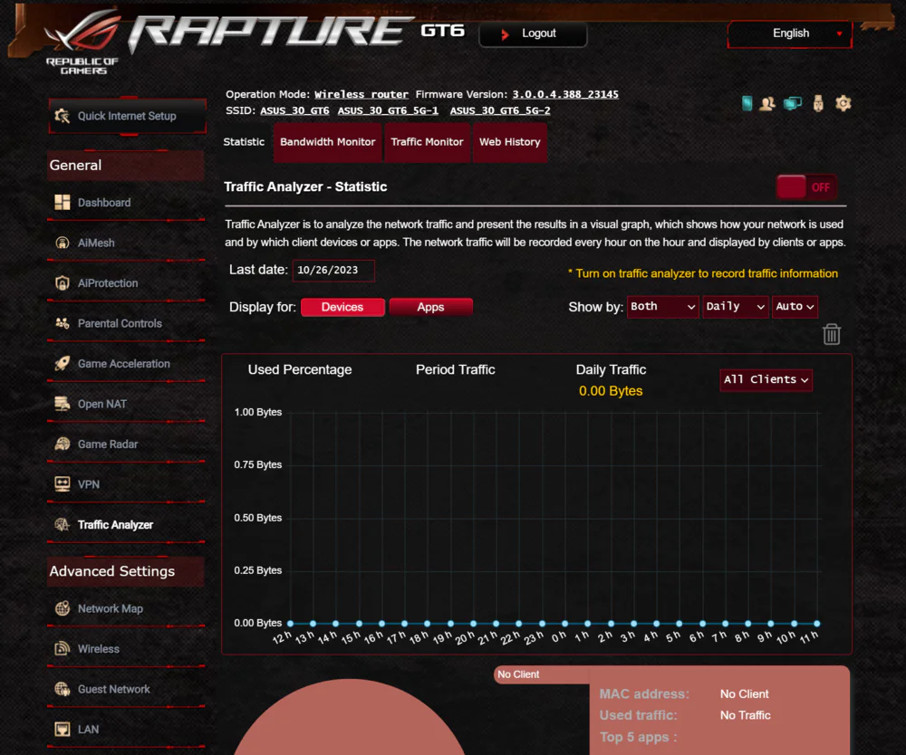Click the network clients monitor status icon
The height and width of the screenshot is (755, 906).
tap(793, 103)
